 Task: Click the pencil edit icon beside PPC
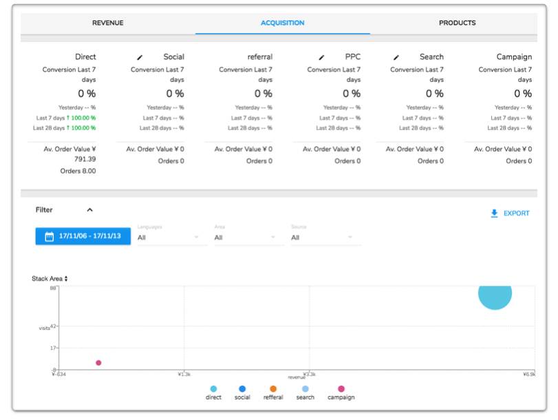pyautogui.click(x=321, y=57)
